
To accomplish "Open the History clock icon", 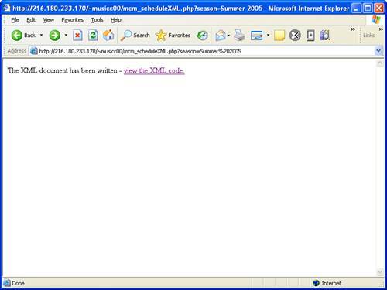I will tap(202, 36).
